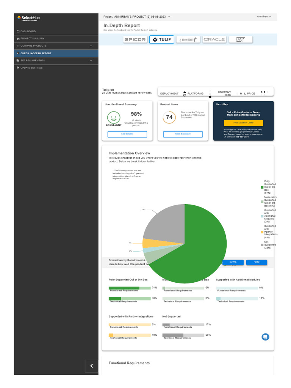Screen dimensions: 291x388
Task: Click the Set Requirements icon
Action: 18,60
